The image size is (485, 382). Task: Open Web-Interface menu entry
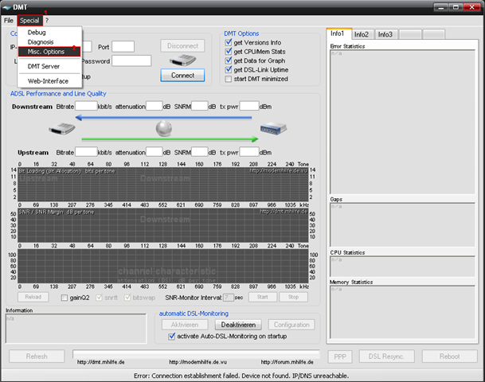49,81
